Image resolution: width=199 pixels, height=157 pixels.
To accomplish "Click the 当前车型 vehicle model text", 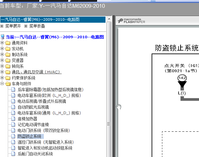I will click(x=52, y=6).
